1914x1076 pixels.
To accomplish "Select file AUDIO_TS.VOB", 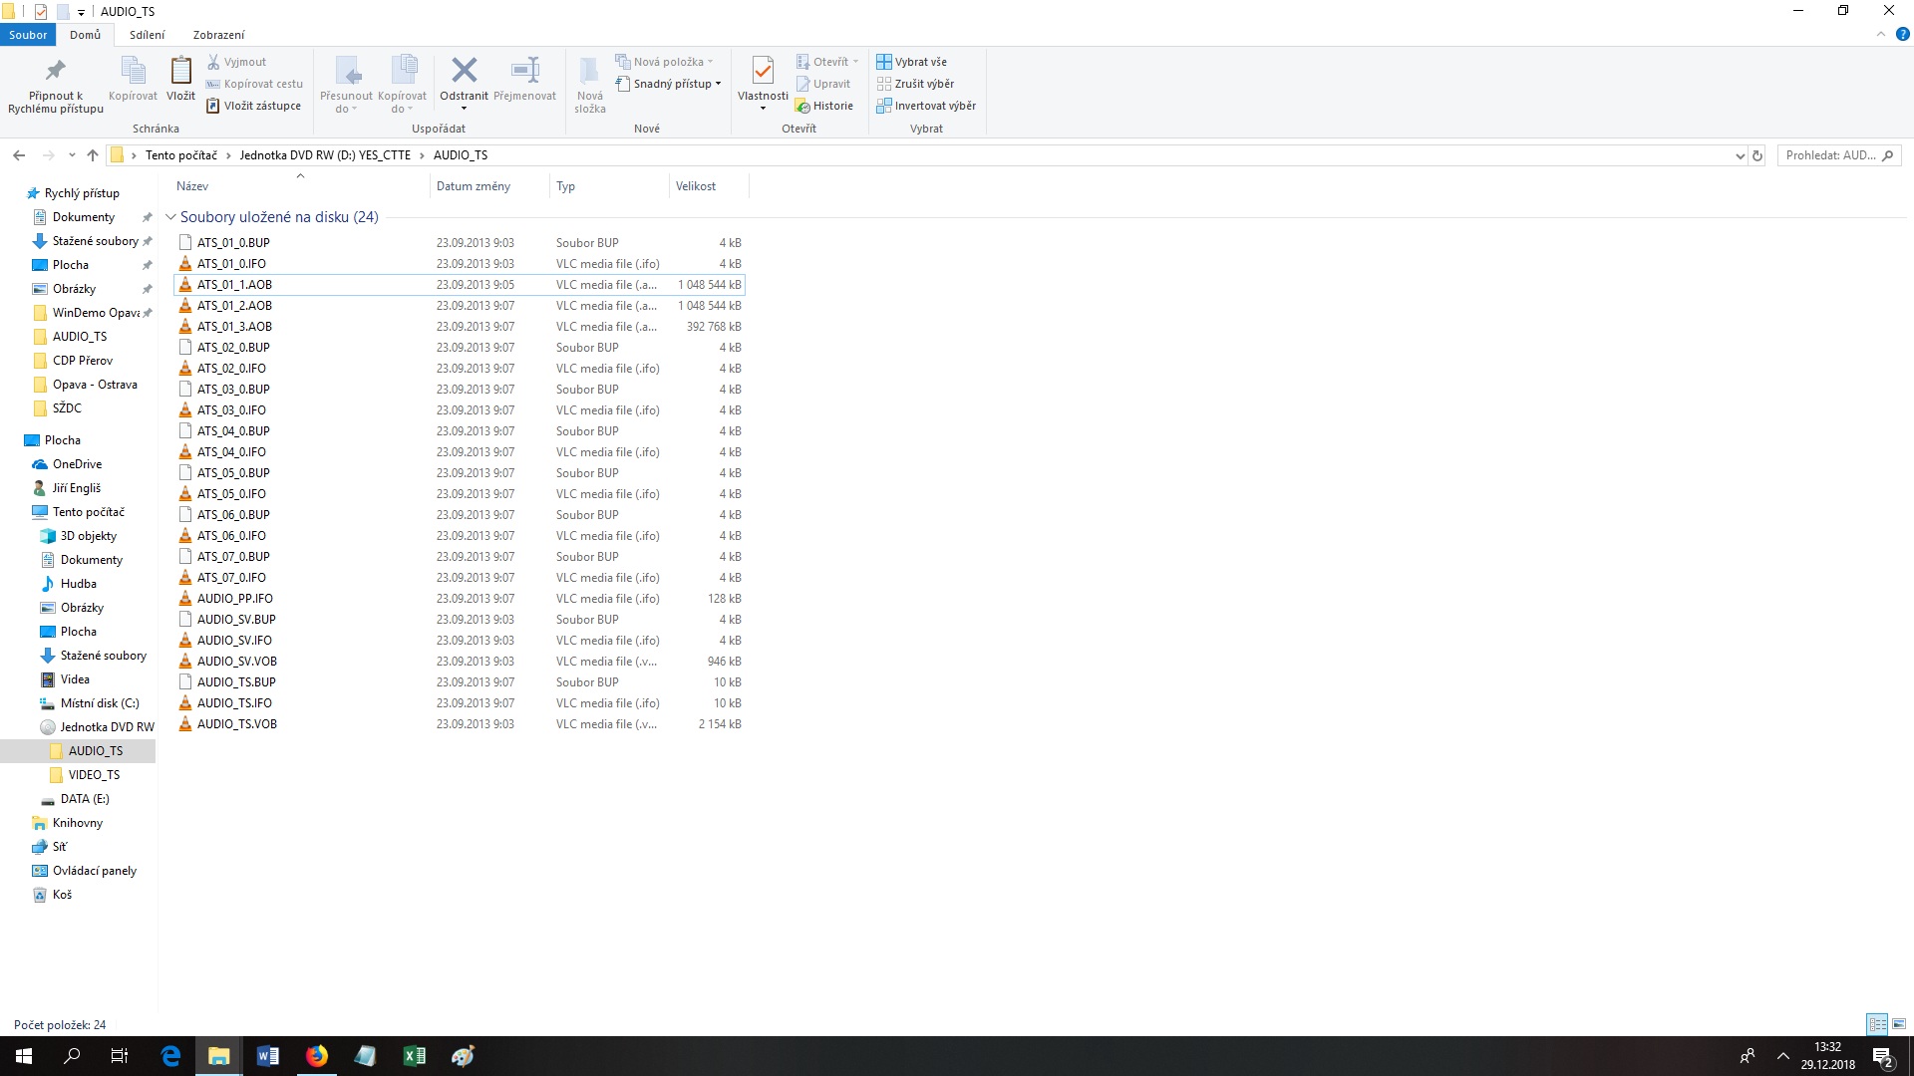I will coord(460,724).
